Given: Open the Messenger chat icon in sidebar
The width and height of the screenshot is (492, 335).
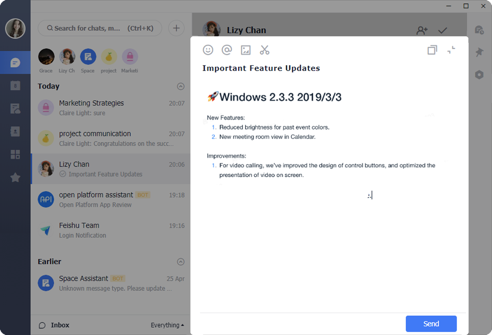Looking at the screenshot, I should pos(15,63).
